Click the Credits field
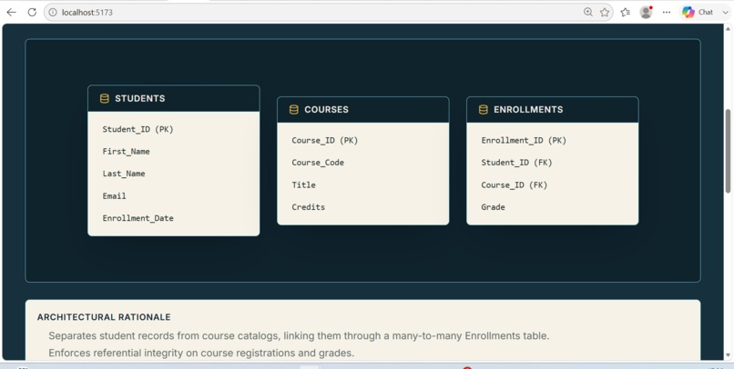 tap(309, 207)
